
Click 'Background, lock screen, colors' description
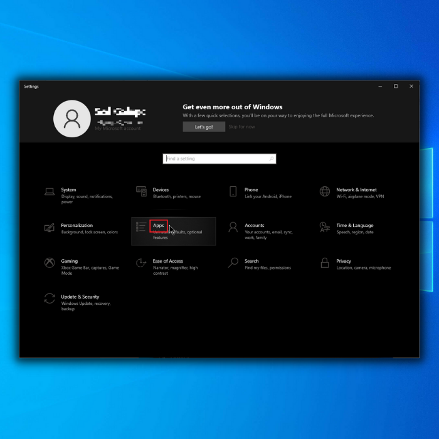pos(89,232)
